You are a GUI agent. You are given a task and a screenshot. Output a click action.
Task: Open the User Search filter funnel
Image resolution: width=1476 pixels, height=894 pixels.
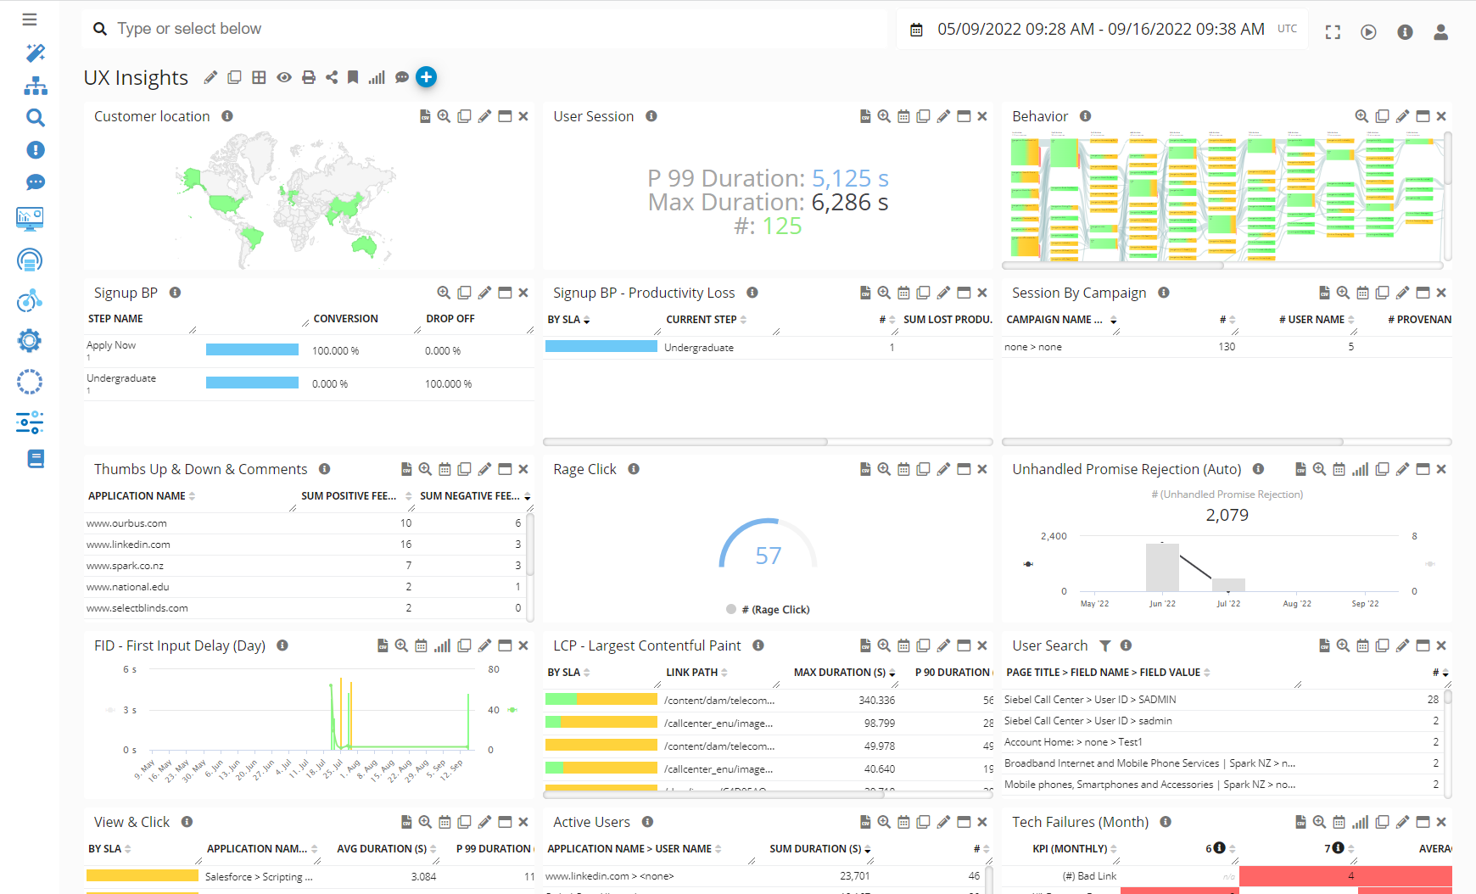(x=1104, y=645)
